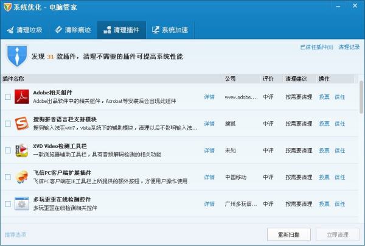The image size is (365, 246).
Task: Close the 系统优化 window
Action: point(355,5)
